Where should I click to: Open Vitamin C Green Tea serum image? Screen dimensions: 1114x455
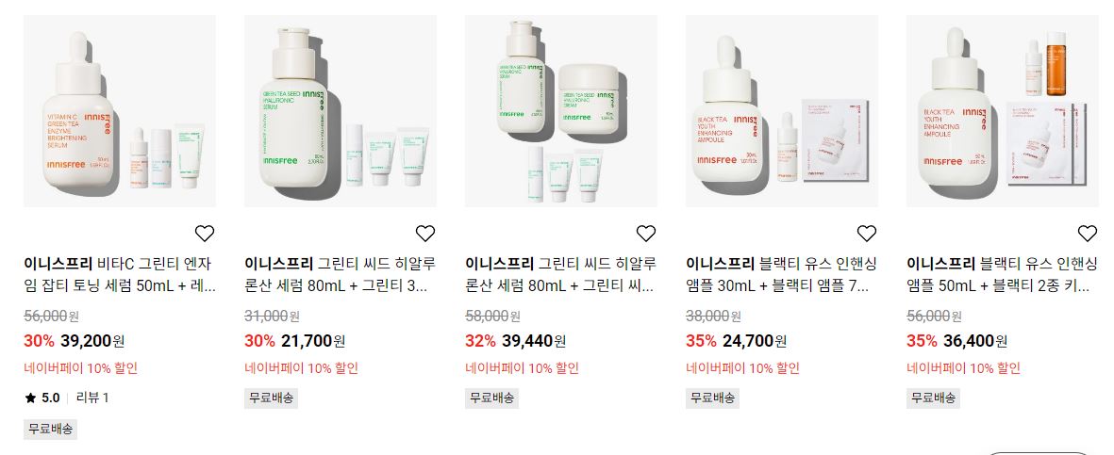coord(120,111)
